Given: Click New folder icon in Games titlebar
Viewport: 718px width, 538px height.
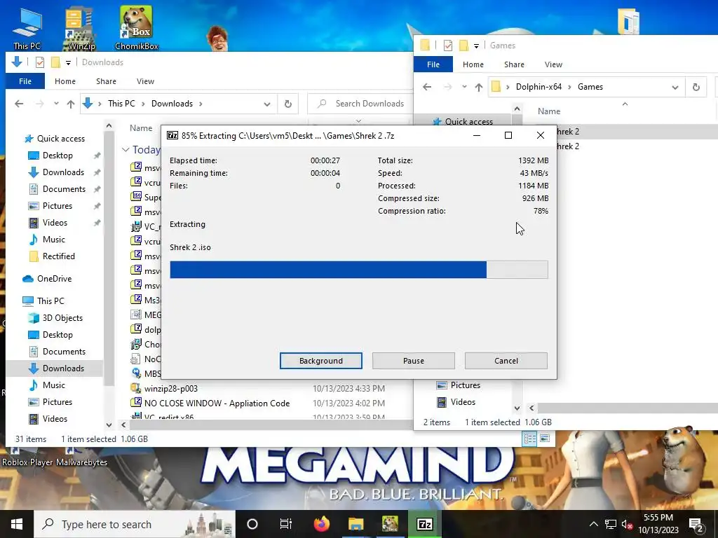Looking at the screenshot, I should pyautogui.click(x=464, y=46).
